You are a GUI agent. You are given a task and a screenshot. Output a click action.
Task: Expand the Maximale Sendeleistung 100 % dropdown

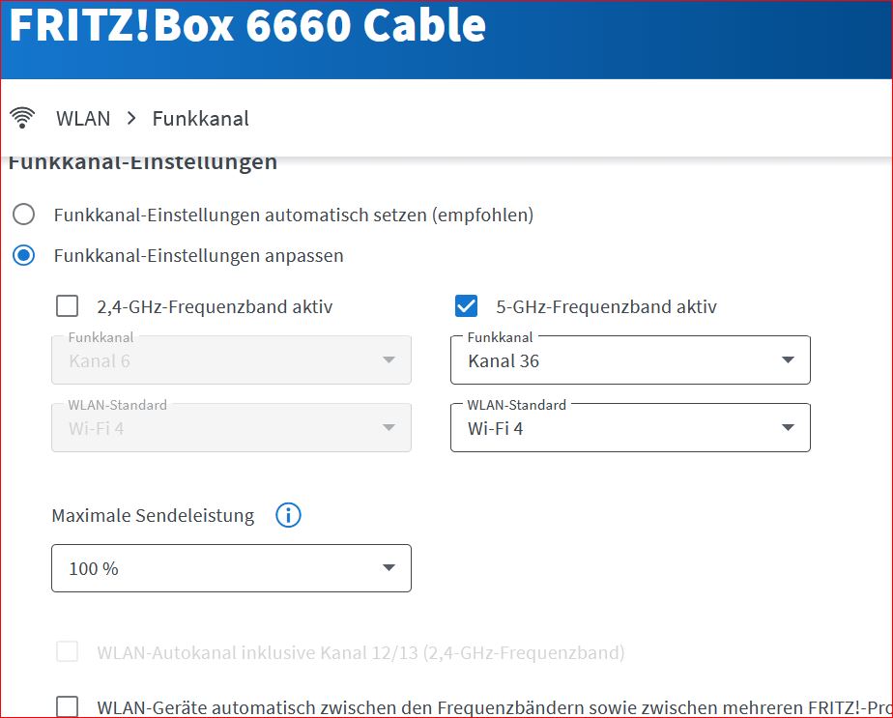point(231,568)
